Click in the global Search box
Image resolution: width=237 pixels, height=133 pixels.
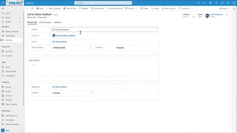103,3
